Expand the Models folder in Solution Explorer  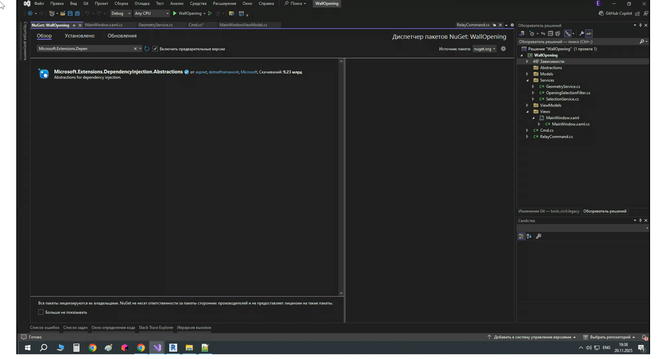(x=527, y=74)
